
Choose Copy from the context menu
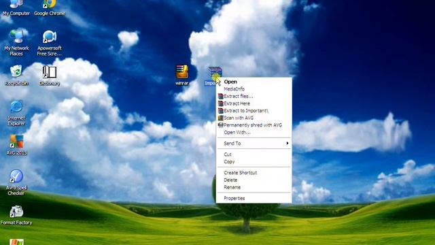coord(254,161)
